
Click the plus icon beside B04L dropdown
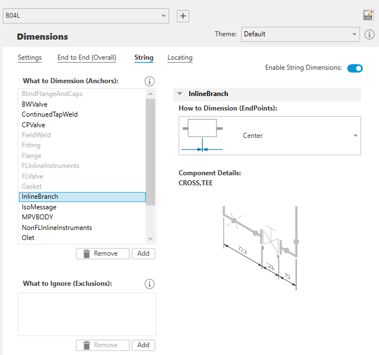[183, 16]
